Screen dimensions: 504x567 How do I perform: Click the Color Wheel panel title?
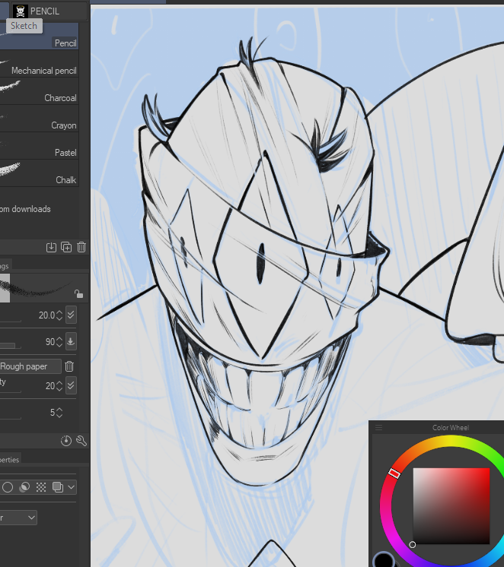451,428
